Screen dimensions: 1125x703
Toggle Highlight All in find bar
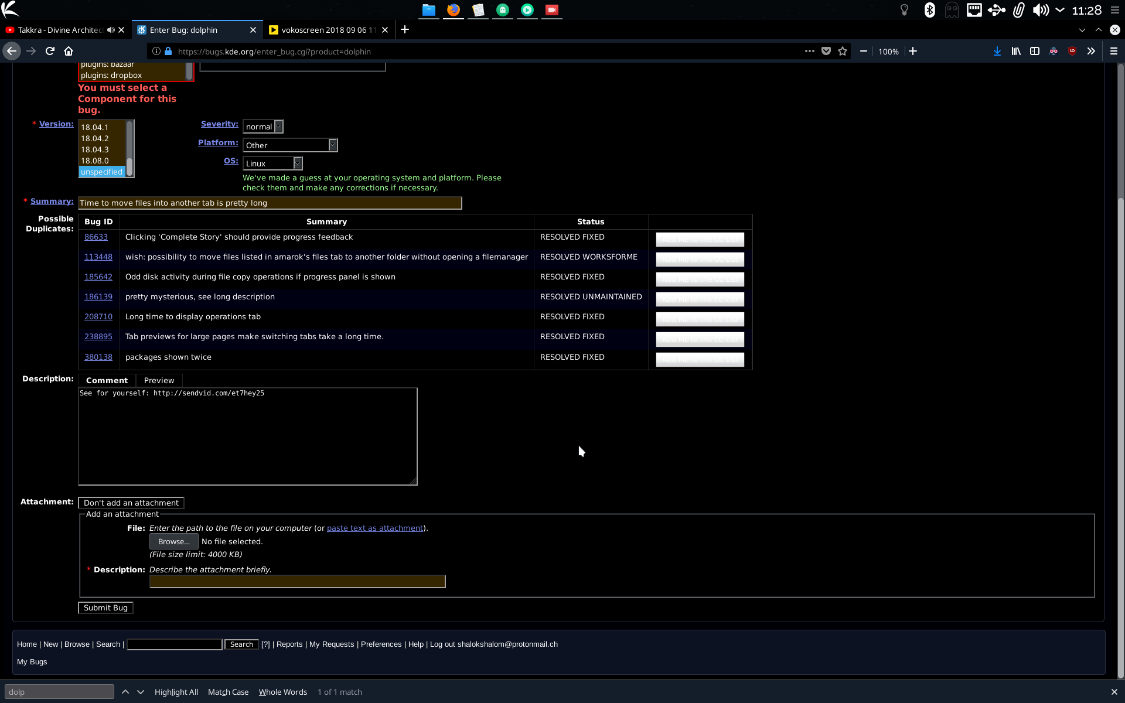coord(176,692)
